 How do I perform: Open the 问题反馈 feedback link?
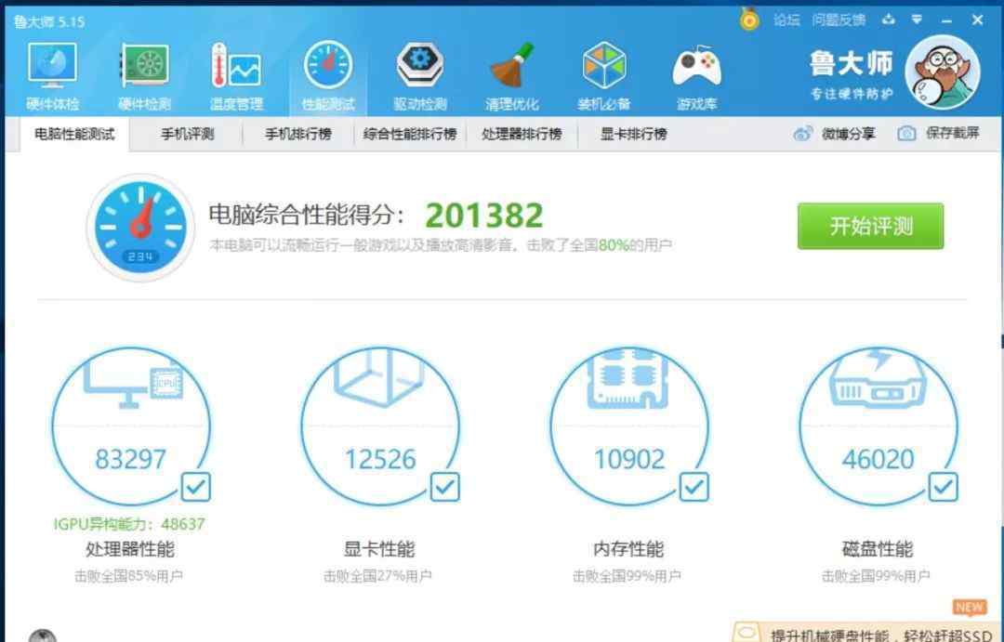click(x=839, y=20)
